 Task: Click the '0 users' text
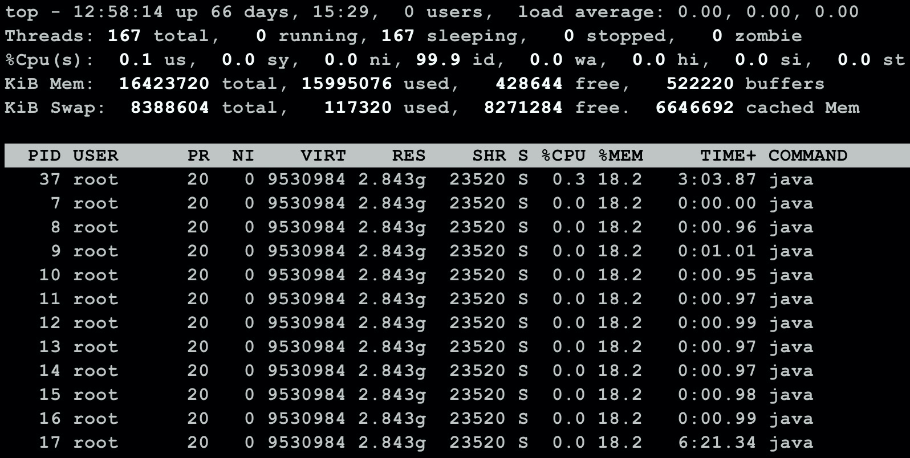point(444,12)
